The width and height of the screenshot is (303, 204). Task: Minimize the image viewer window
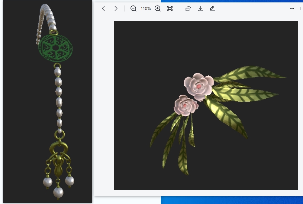292,8
